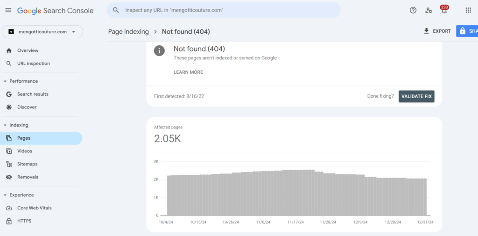The image size is (478, 236).
Task: Click the 3K axis label on chart
Action: 156,161
